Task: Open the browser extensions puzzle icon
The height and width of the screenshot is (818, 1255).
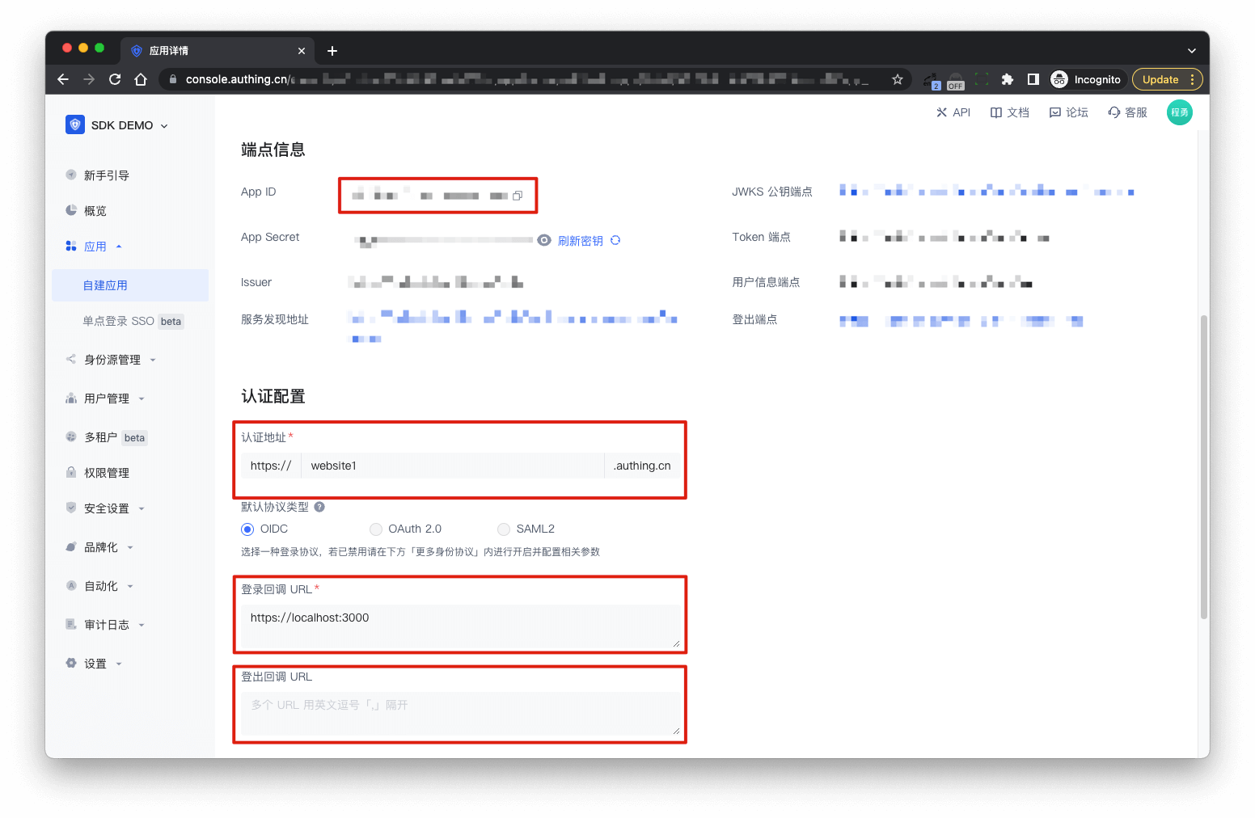Action: (x=1007, y=79)
